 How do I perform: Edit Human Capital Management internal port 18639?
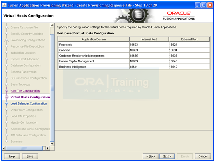[149, 61]
